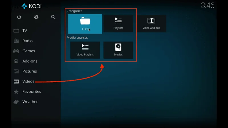Open the Add-ons menu entry
This screenshot has width=228, height=128.
click(30, 61)
